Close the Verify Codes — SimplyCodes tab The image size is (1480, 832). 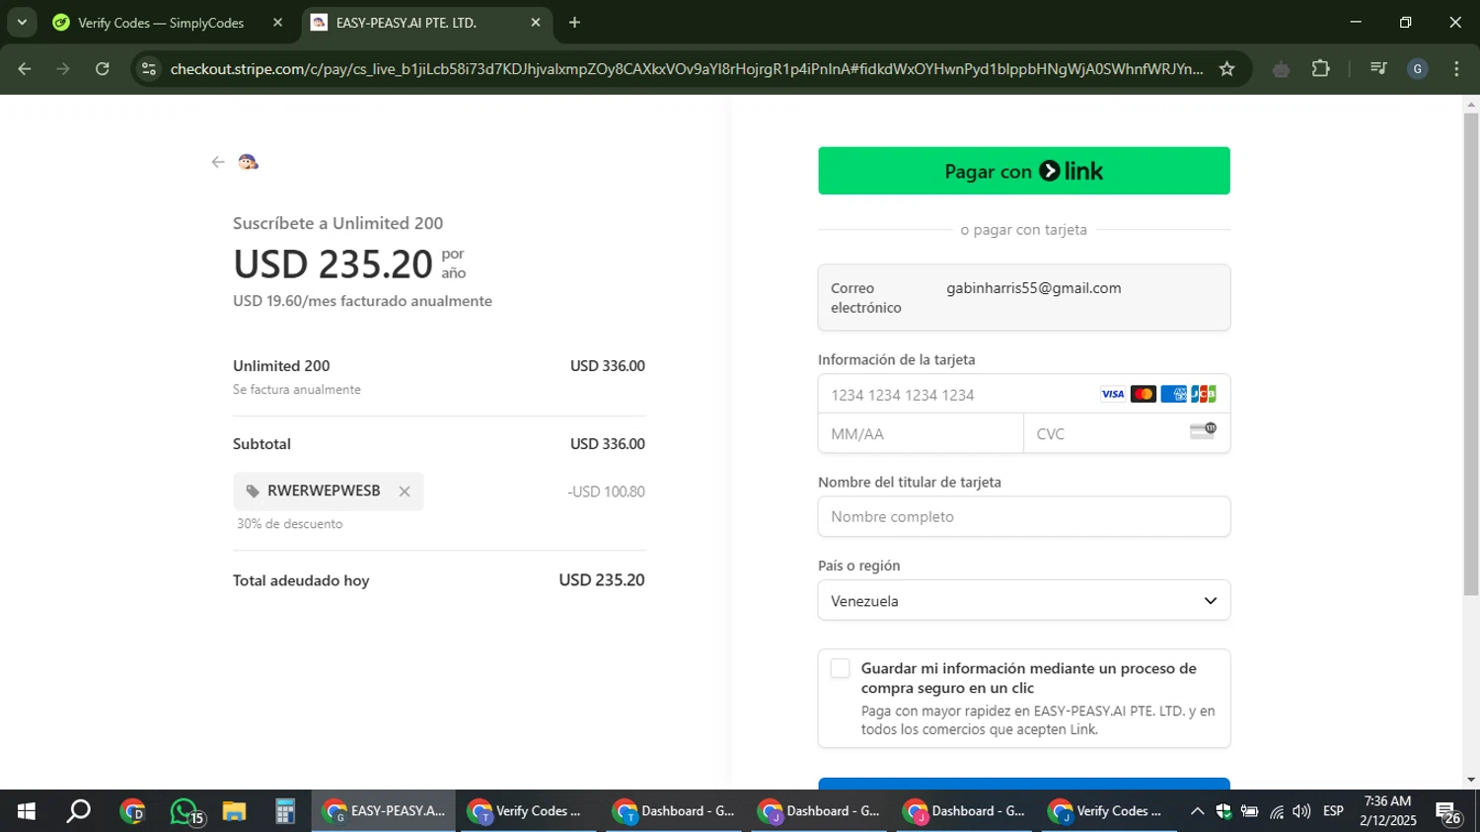(277, 23)
